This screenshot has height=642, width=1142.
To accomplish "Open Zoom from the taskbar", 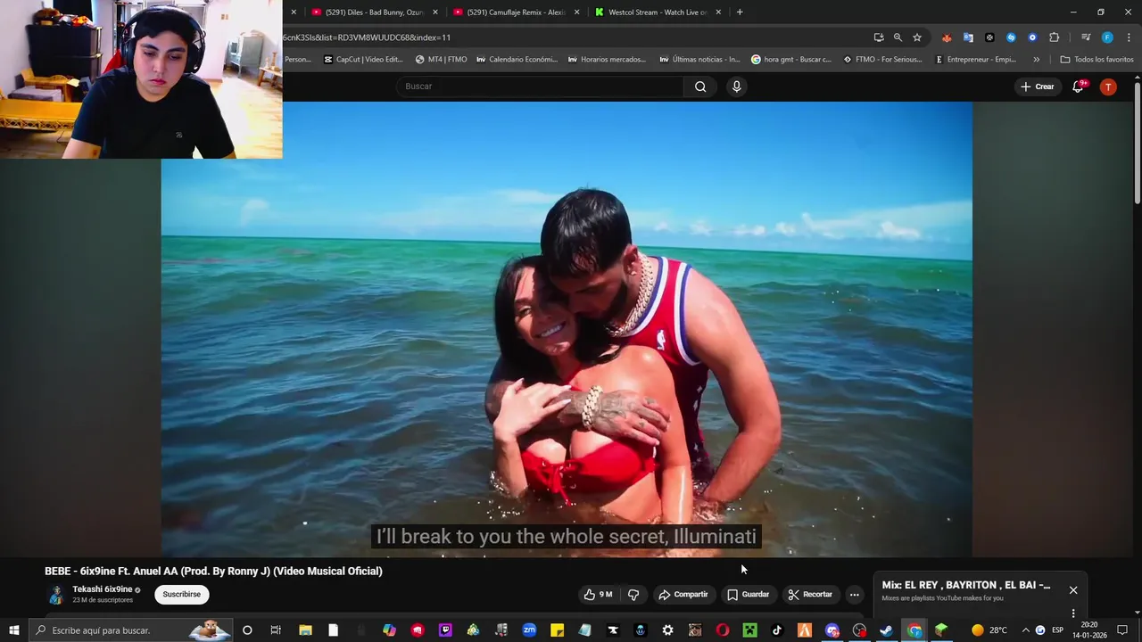I will click(x=529, y=630).
